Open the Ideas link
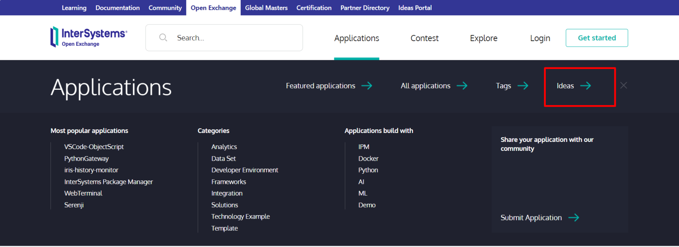Screen dimensions: 679x247 point(565,86)
